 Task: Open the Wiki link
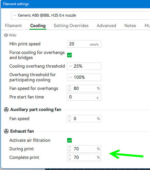tap(13, 35)
